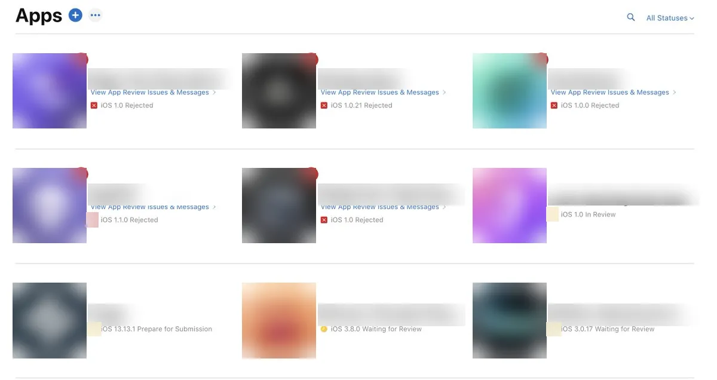717x380 pixels.
Task: Click the search magnifier icon
Action: point(631,18)
